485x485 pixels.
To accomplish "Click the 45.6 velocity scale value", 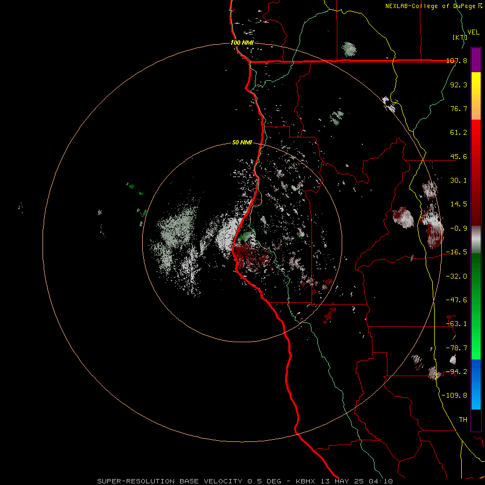I will [x=459, y=156].
